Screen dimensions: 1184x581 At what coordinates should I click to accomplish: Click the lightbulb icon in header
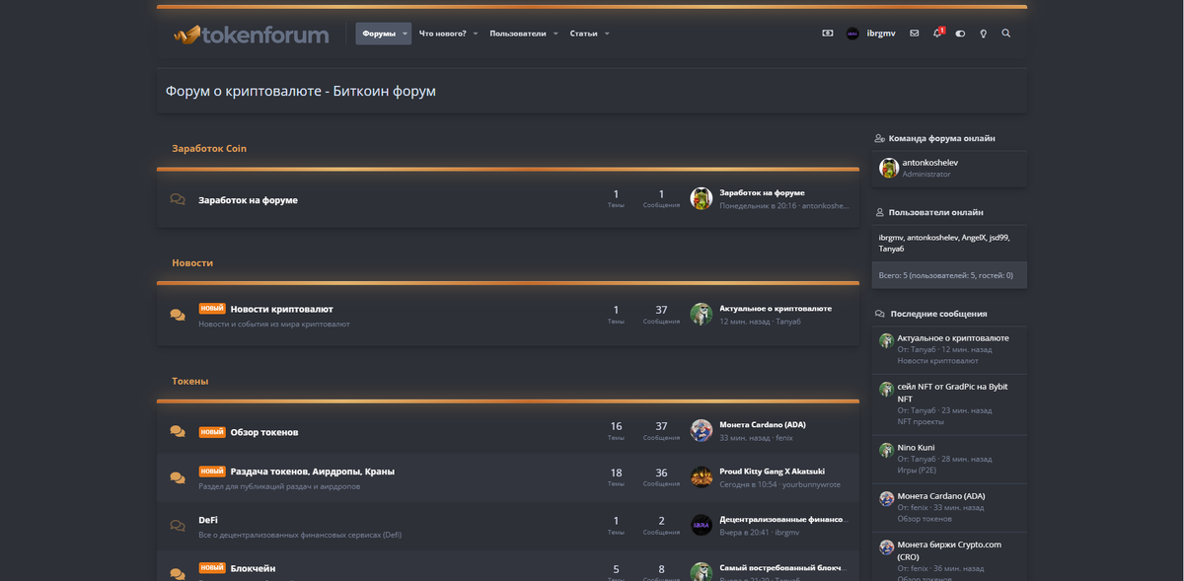tap(983, 34)
